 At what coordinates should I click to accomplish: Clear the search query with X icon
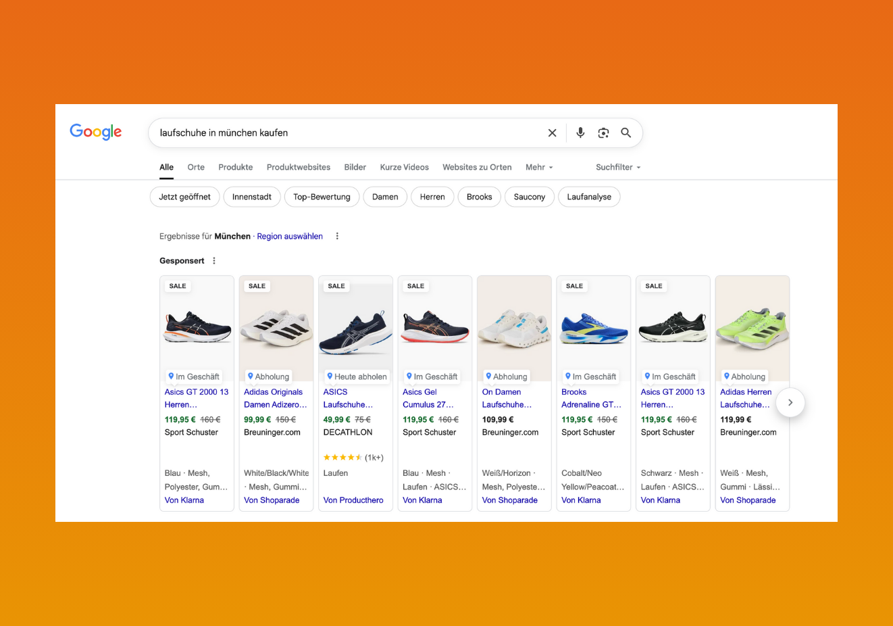point(552,133)
